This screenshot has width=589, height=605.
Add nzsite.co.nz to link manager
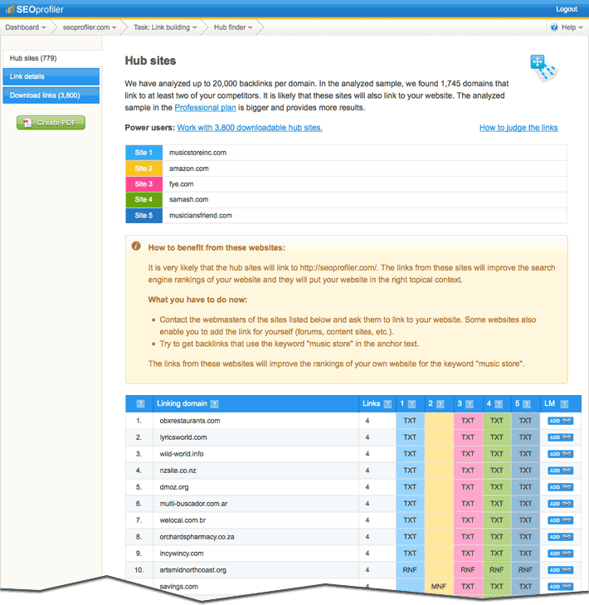pyautogui.click(x=561, y=471)
